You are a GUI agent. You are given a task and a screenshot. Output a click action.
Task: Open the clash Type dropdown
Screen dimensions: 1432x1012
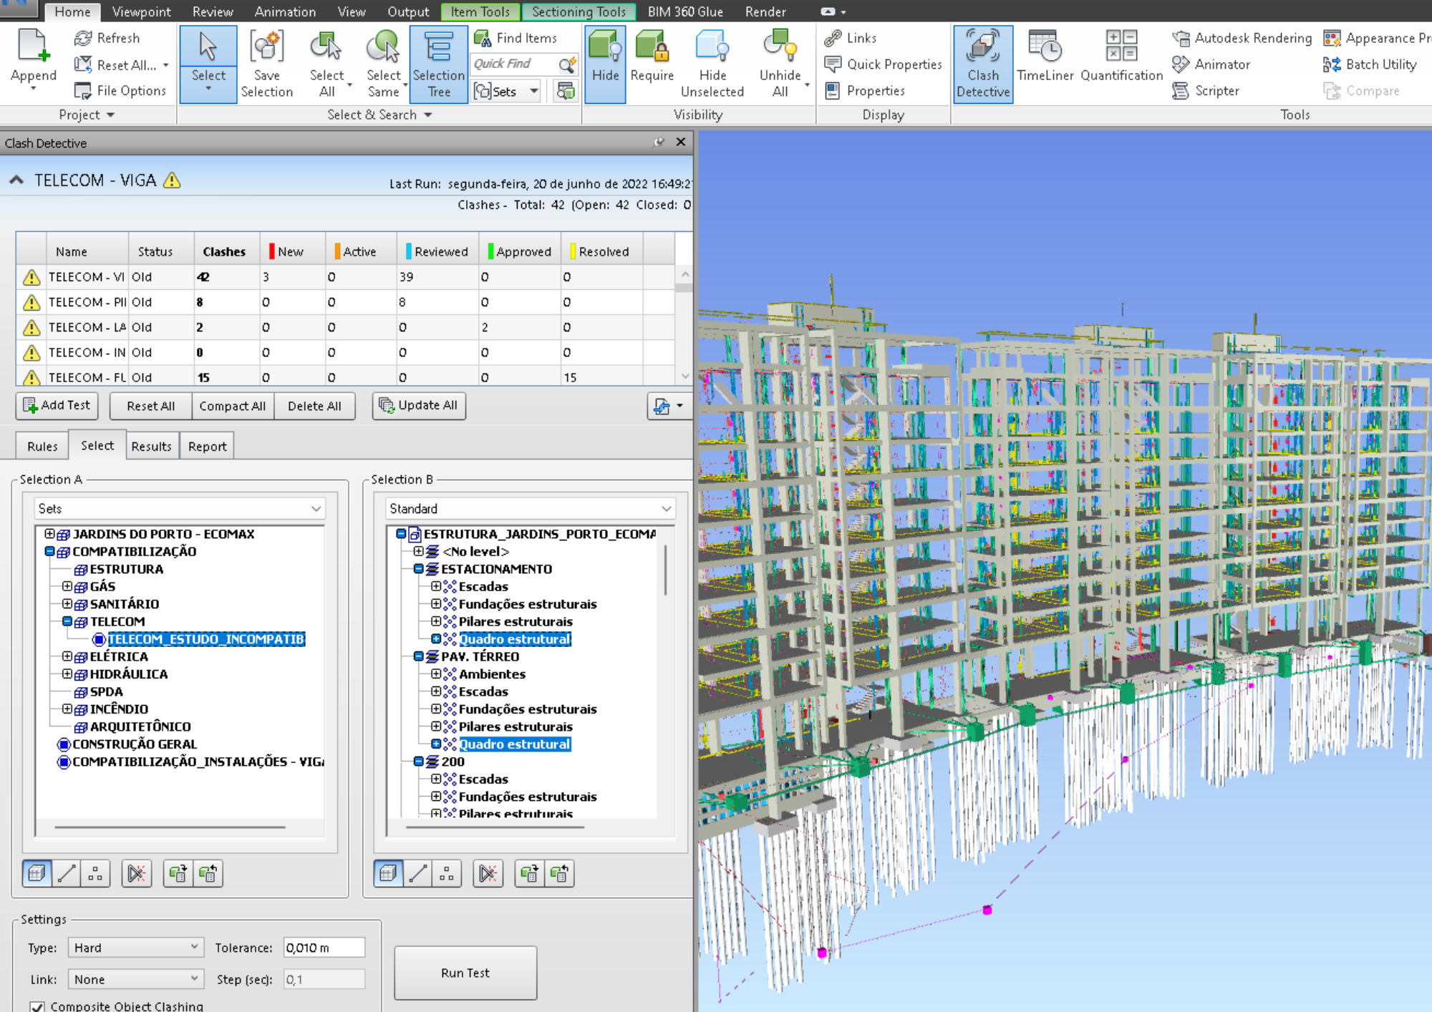tap(136, 948)
